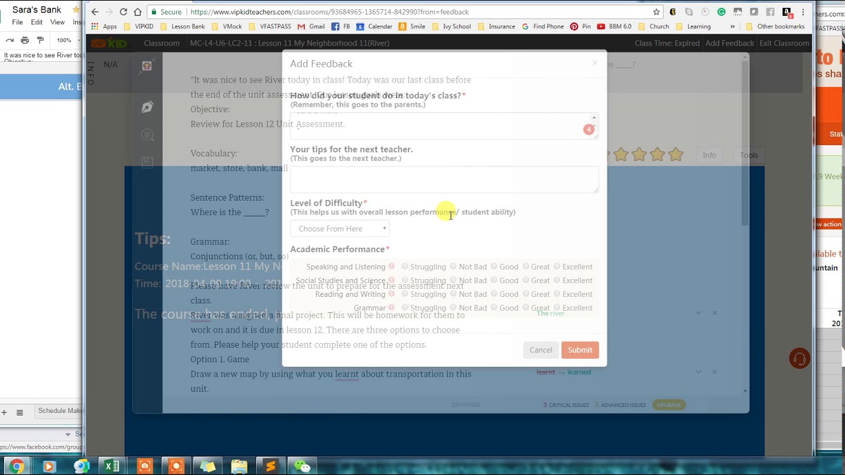Open Sublime Text from the taskbar
The width and height of the screenshot is (845, 475).
pyautogui.click(x=271, y=466)
